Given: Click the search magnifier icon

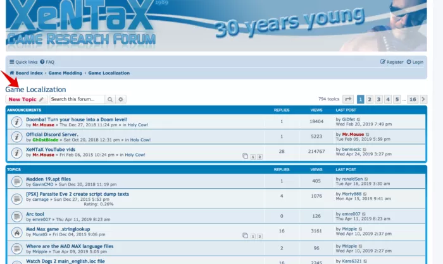Looking at the screenshot, I should tap(110, 99).
